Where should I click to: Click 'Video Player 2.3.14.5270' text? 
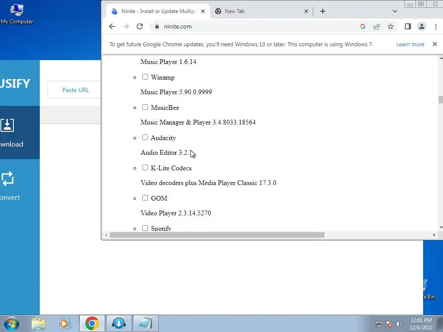coord(176,213)
